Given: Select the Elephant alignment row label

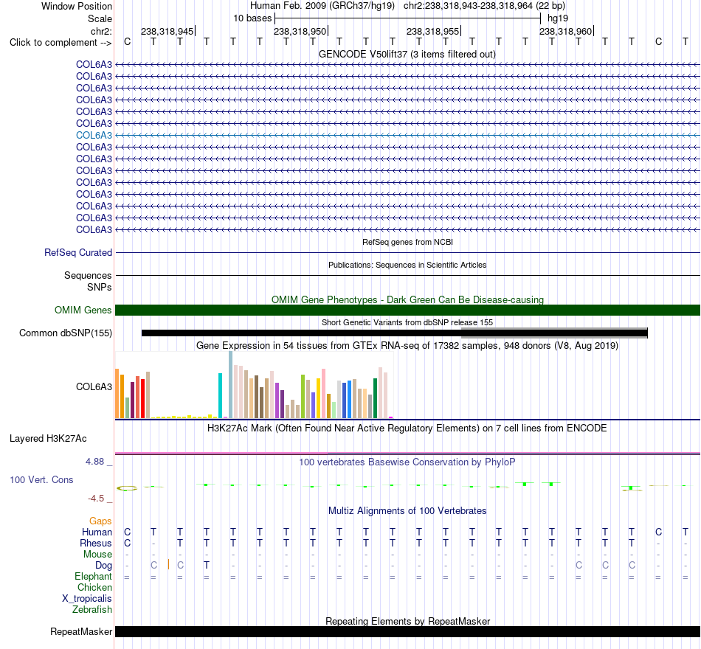Looking at the screenshot, I should click(93, 577).
